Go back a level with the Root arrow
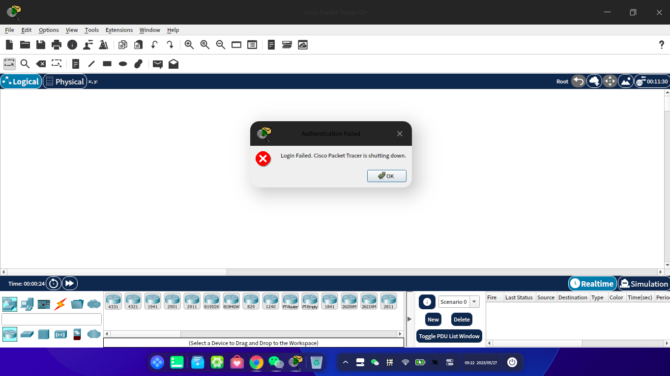Image resolution: width=670 pixels, height=376 pixels. [x=579, y=81]
